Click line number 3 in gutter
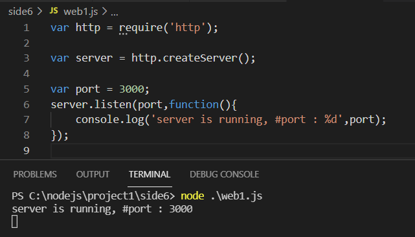415x237 pixels. click(26, 58)
